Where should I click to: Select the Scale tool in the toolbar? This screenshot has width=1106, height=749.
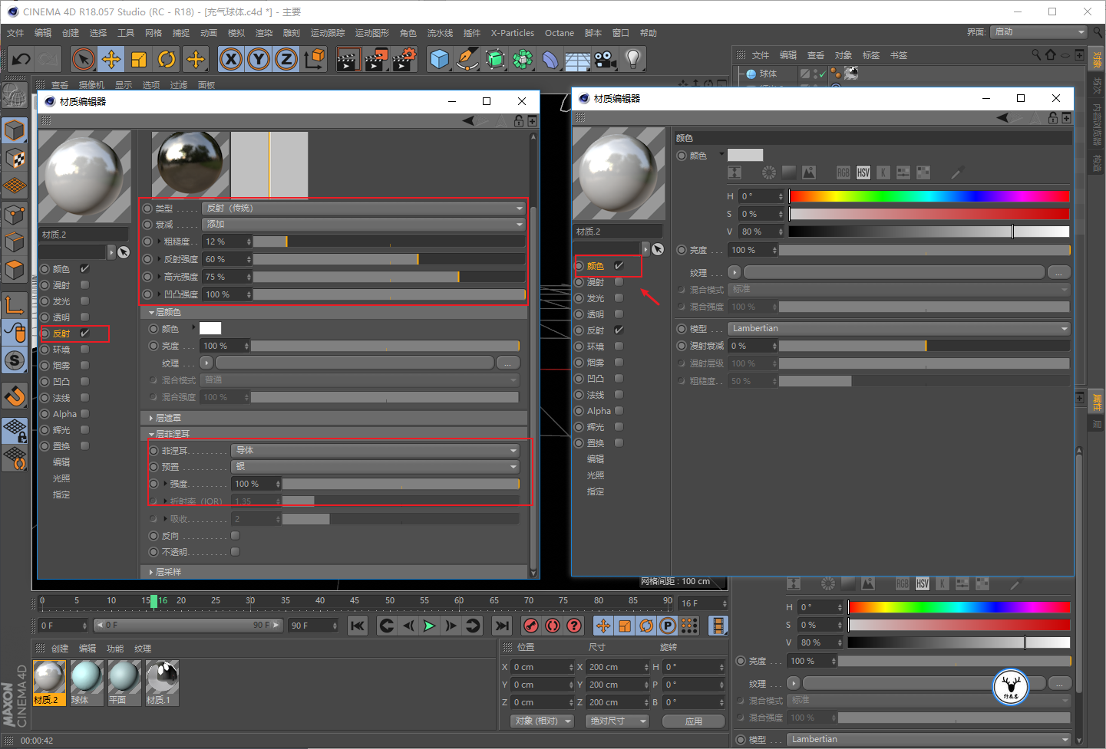tap(139, 59)
